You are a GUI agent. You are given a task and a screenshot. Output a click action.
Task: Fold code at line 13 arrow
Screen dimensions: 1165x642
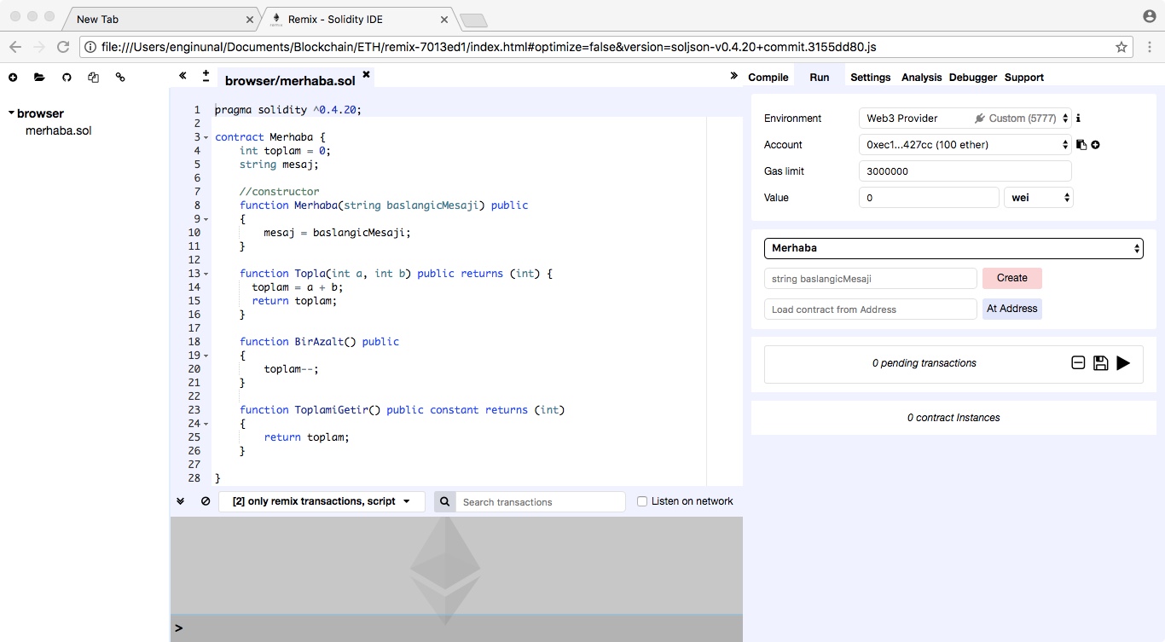(x=206, y=274)
